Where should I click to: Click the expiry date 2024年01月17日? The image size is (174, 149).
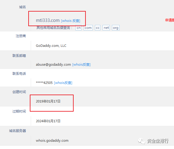point(48,121)
